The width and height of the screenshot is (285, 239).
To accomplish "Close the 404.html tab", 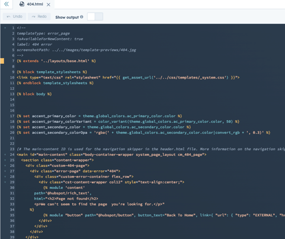I will point(48,5).
